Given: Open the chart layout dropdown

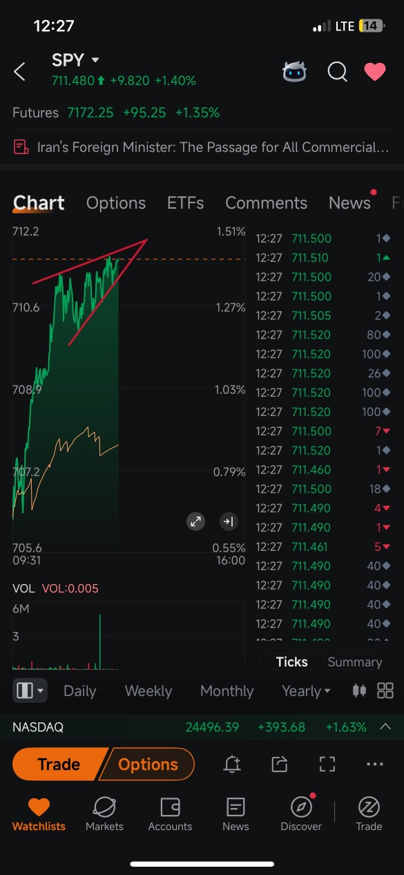Looking at the screenshot, I should (x=30, y=690).
